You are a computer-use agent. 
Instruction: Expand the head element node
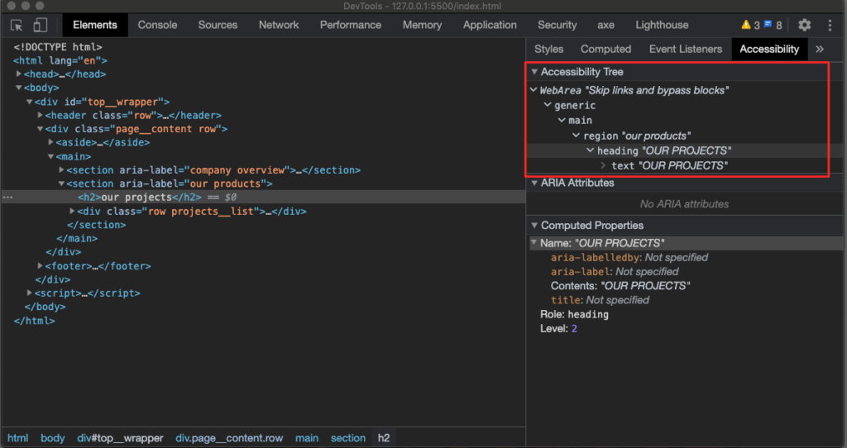[19, 74]
